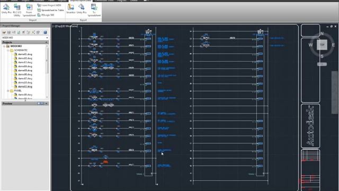The width and height of the screenshot is (339, 191).
Task: Click the Project Manager palette title
Action: pyautogui.click(x=11, y=26)
